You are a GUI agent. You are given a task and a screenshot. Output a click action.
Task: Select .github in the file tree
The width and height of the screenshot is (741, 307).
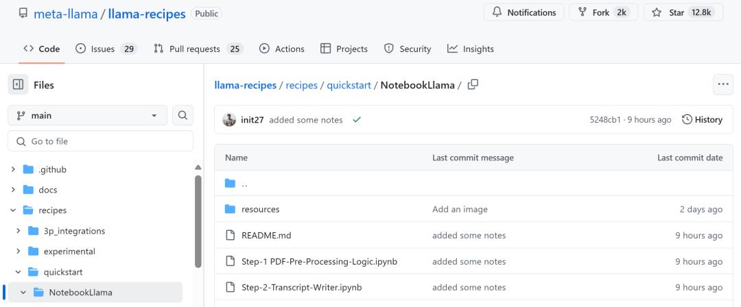52,169
